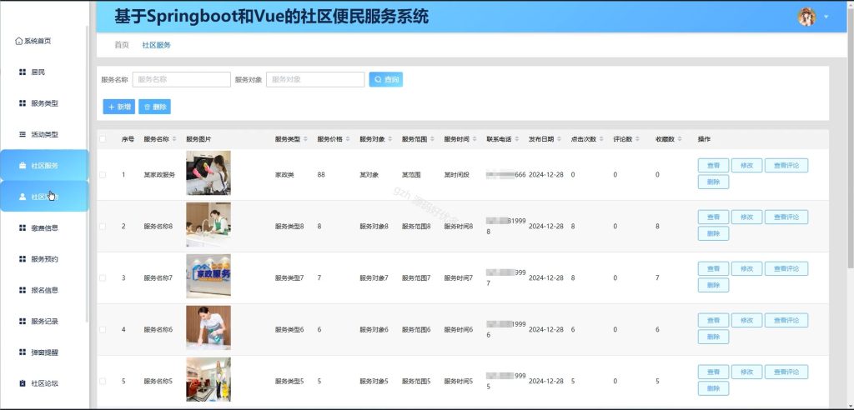Open 服务预约 in the sidebar menu

tap(45, 259)
